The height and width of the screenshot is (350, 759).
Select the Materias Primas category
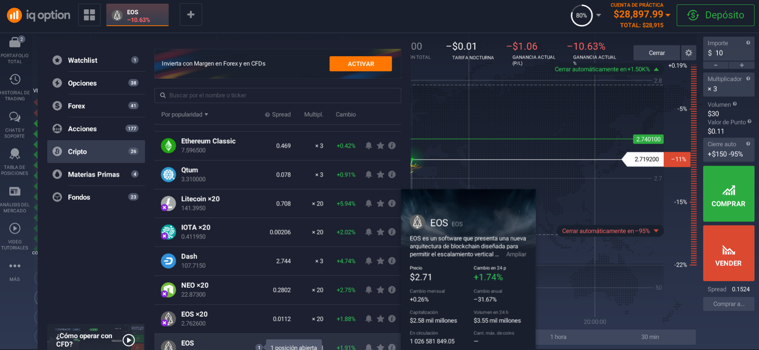tap(96, 174)
